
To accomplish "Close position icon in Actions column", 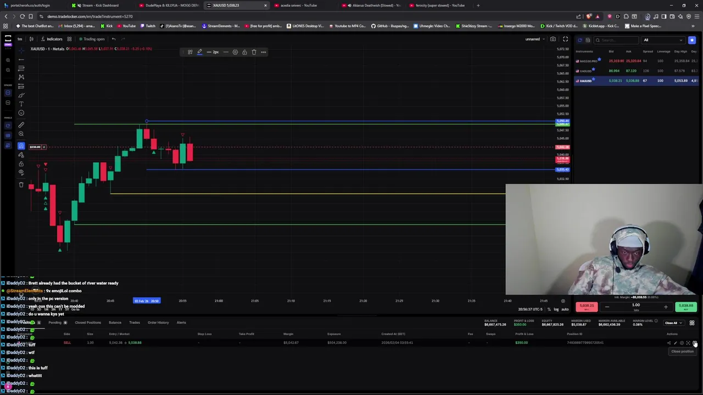I will point(695,343).
